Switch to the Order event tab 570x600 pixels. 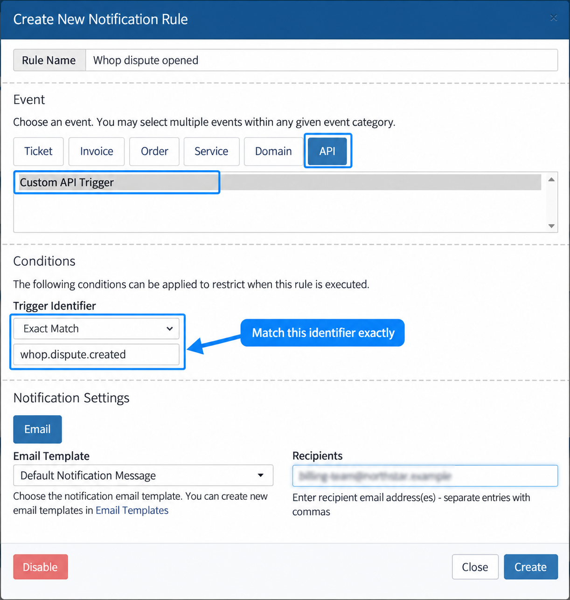click(154, 151)
